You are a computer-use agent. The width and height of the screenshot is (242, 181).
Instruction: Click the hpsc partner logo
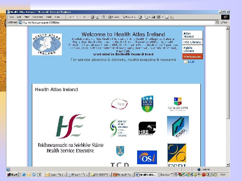click(119, 104)
